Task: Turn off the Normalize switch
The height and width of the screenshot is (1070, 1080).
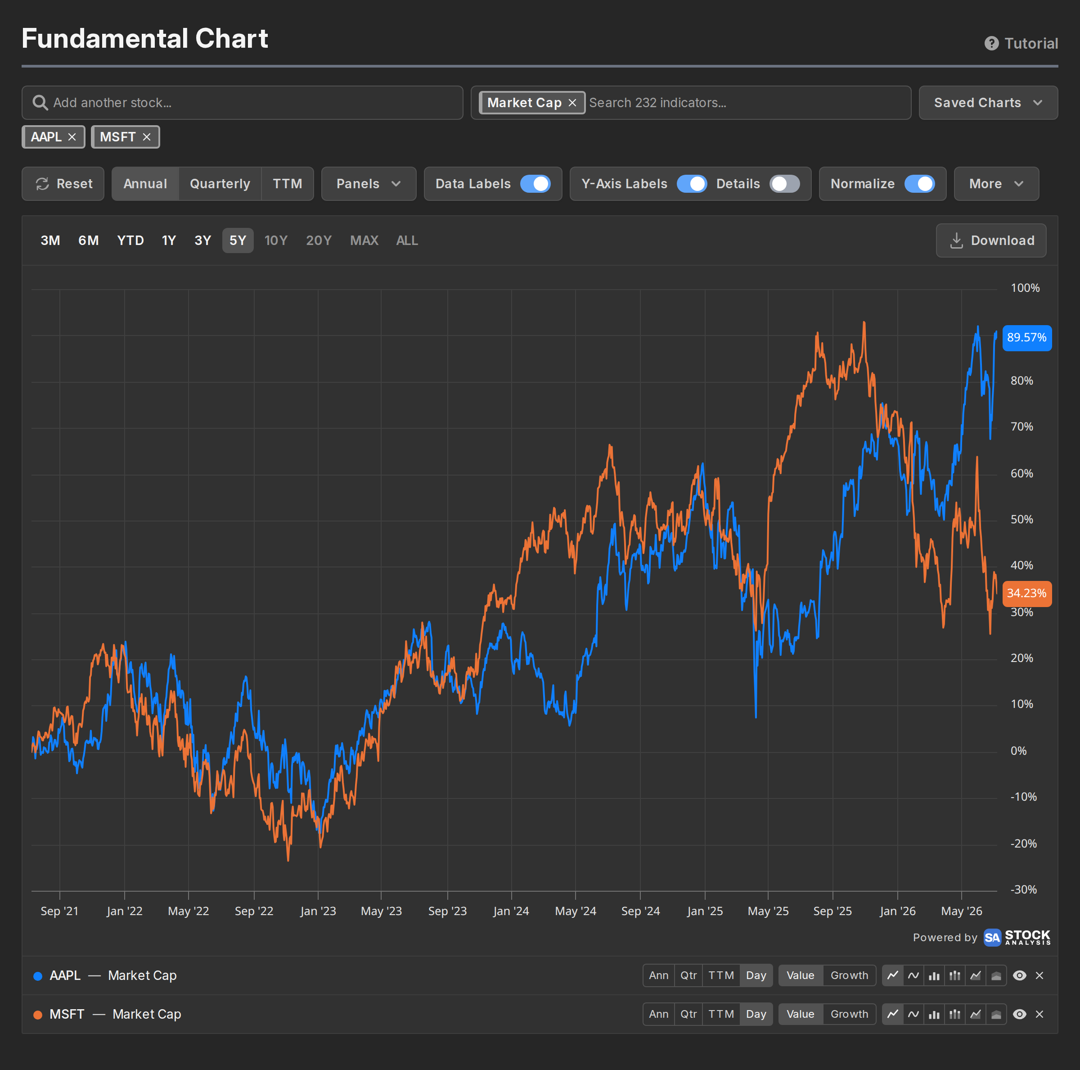Action: point(919,184)
